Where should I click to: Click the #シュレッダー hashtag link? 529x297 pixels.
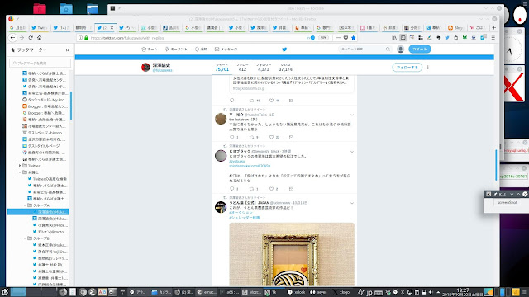(x=245, y=218)
